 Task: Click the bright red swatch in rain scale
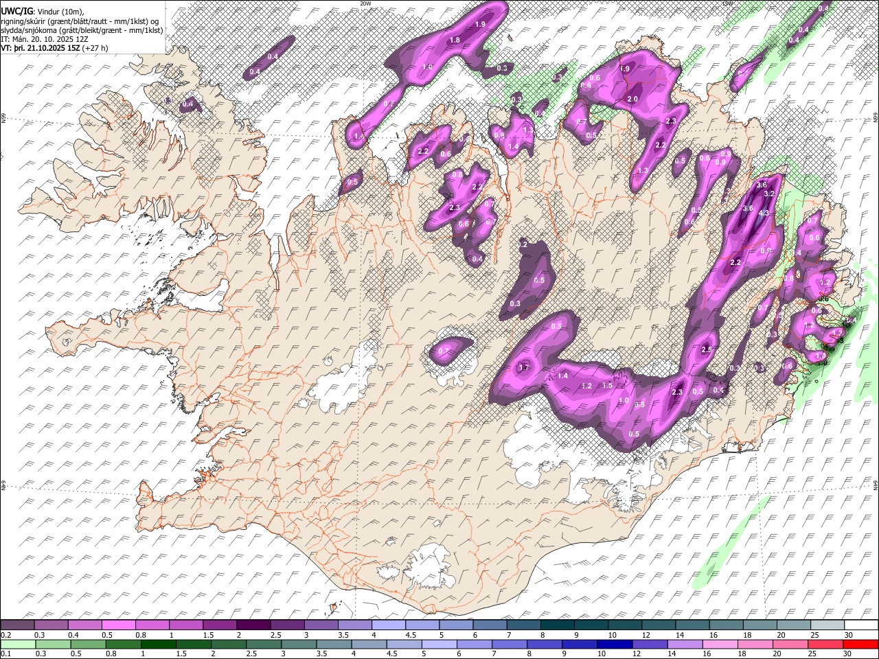[x=861, y=644]
